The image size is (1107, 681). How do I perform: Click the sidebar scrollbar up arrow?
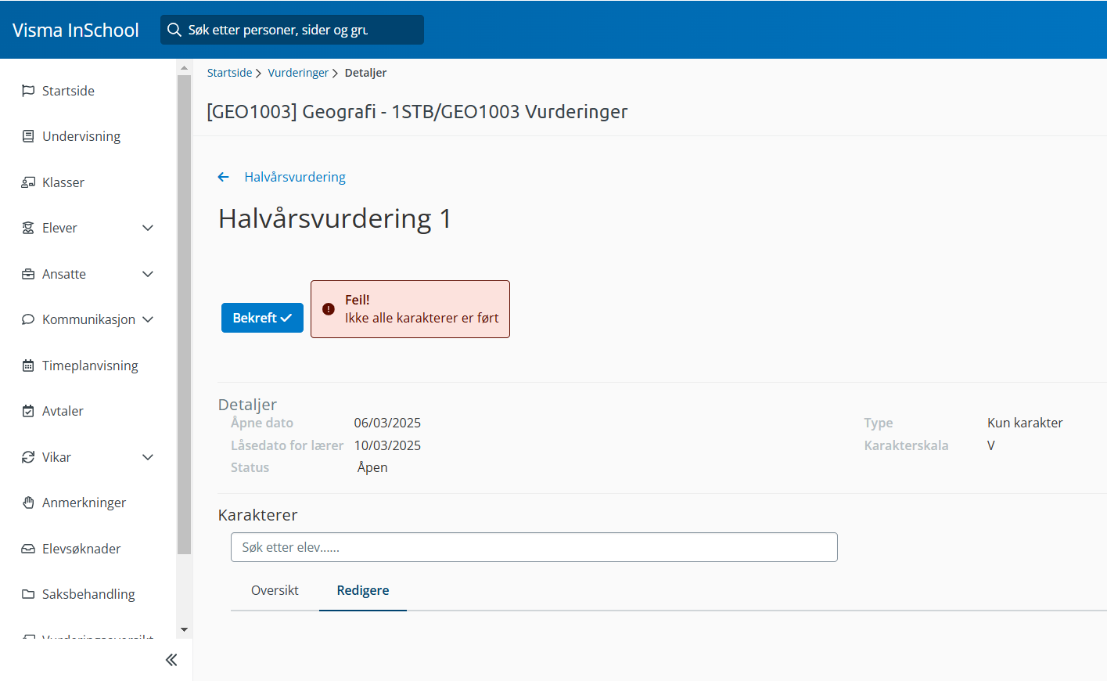coord(184,68)
